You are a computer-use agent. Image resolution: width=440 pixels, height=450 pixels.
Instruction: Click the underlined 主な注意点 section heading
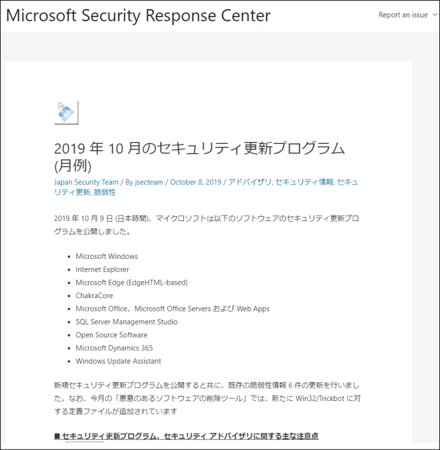pyautogui.click(x=186, y=436)
